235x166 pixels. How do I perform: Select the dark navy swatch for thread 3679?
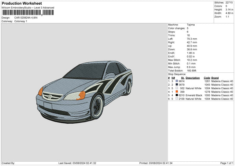(x=177, y=85)
